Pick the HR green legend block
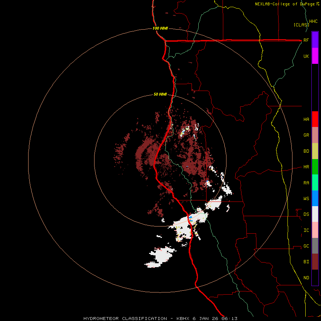This screenshot has height=321, width=321. 315,167
